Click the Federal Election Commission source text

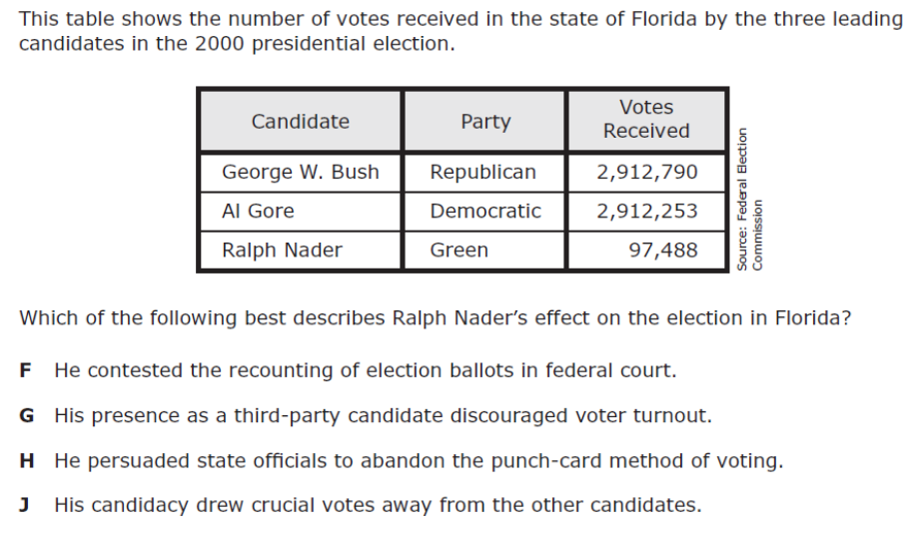click(x=749, y=198)
